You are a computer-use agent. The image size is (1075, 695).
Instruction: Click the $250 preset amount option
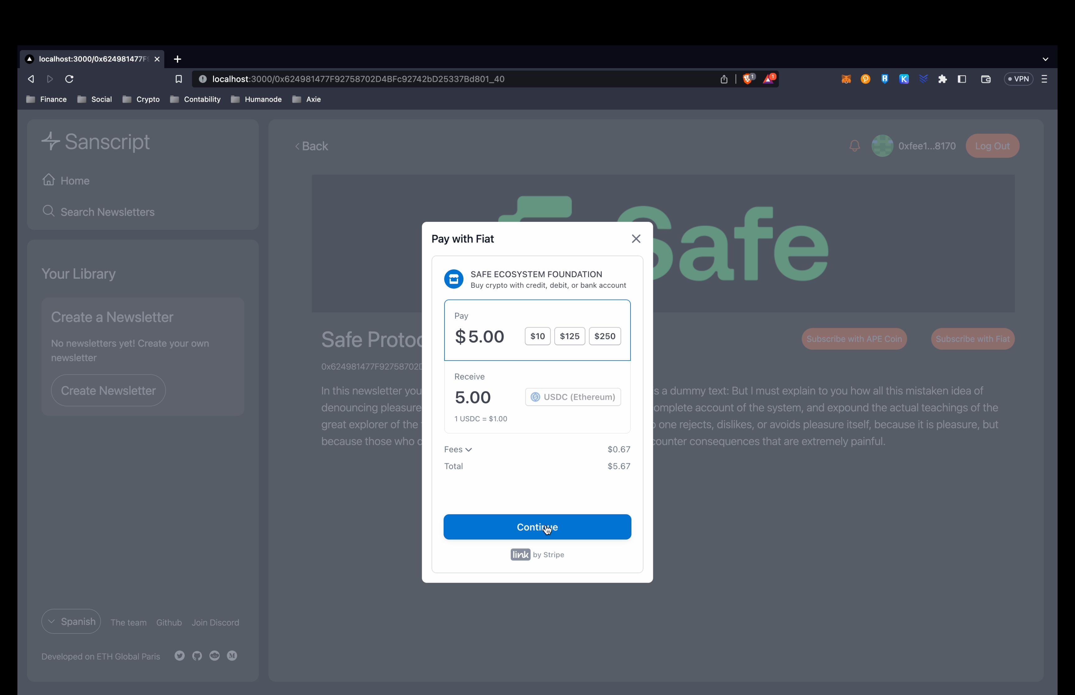(603, 335)
